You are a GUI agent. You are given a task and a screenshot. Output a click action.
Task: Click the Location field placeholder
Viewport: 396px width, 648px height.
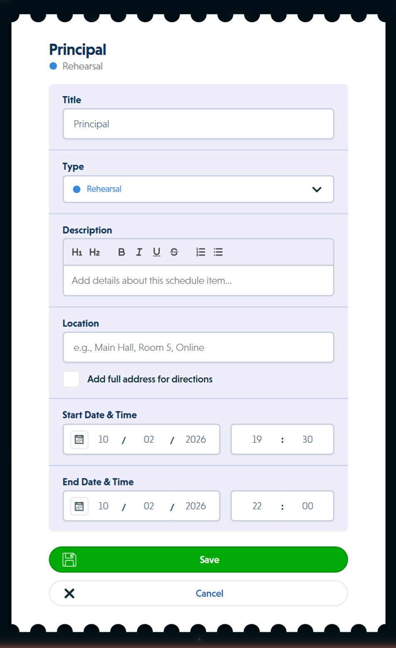coord(198,347)
